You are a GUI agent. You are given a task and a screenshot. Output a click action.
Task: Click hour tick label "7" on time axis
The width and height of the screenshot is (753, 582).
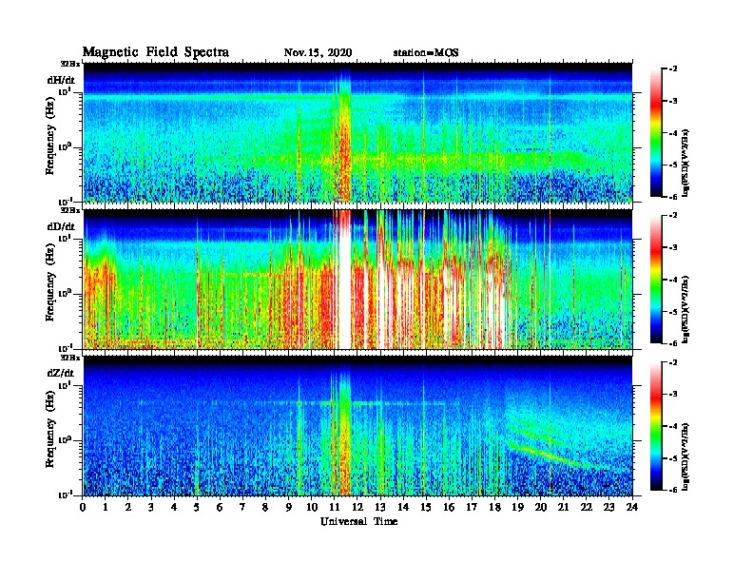(243, 507)
